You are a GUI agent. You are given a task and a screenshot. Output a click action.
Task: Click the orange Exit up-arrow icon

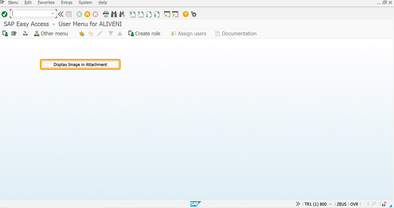point(87,14)
